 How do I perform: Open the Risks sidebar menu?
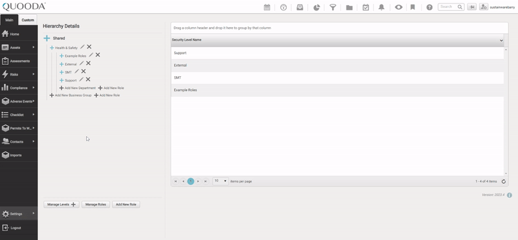pos(19,74)
